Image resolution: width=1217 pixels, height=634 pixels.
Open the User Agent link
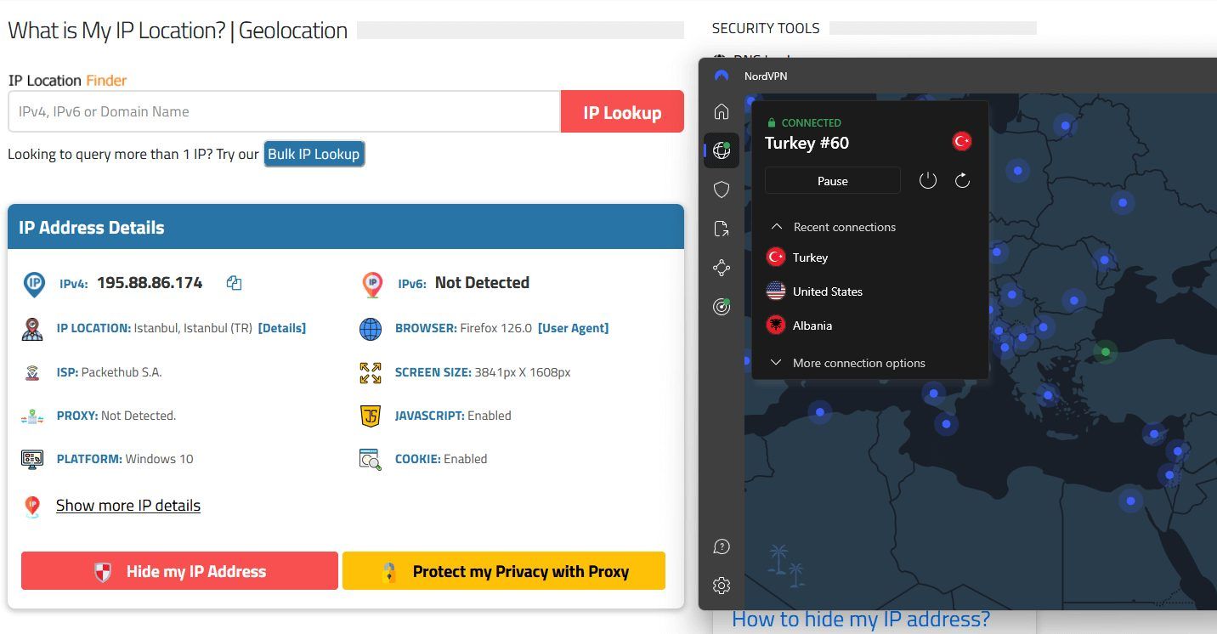pyautogui.click(x=573, y=328)
